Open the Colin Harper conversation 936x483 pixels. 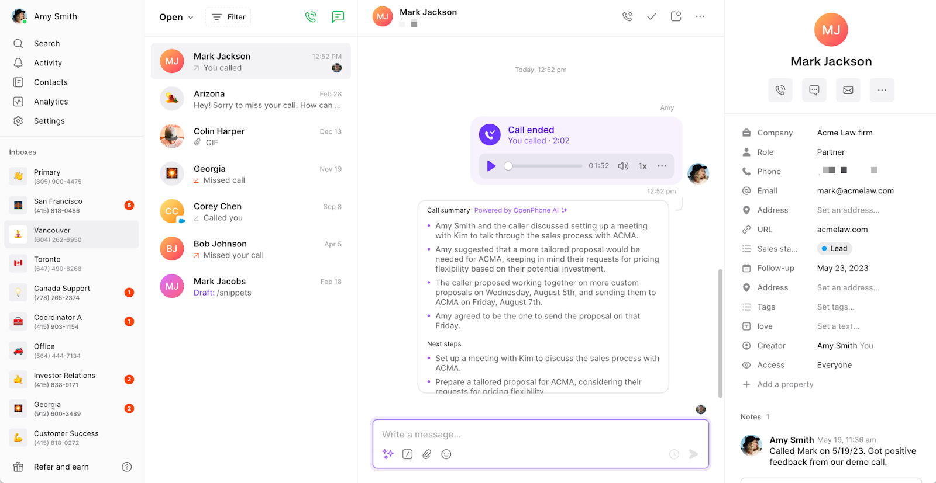(251, 136)
